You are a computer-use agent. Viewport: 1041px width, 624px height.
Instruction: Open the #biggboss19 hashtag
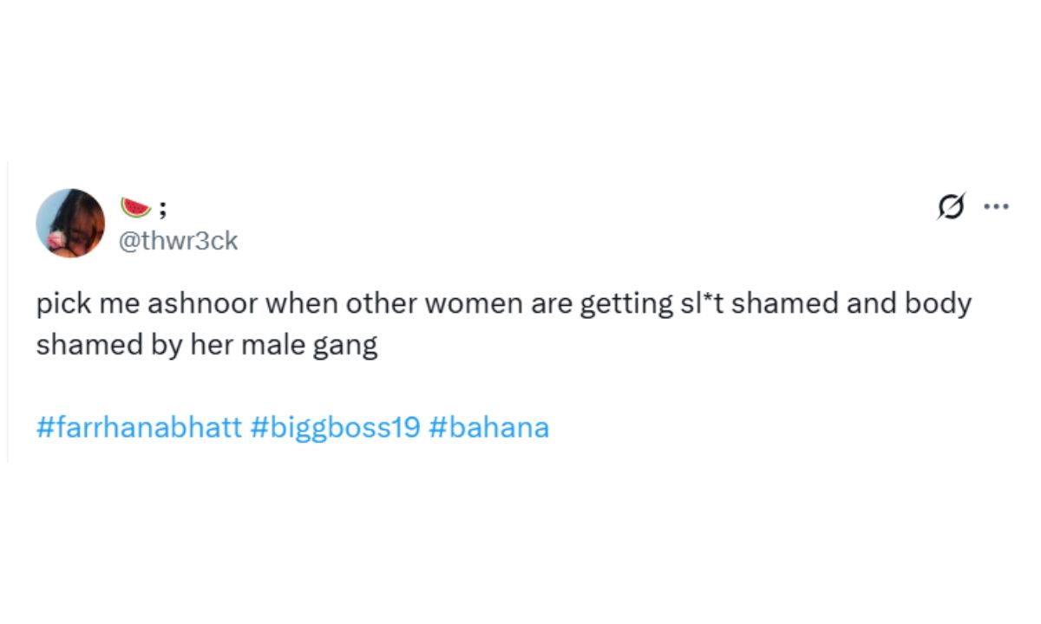[336, 428]
